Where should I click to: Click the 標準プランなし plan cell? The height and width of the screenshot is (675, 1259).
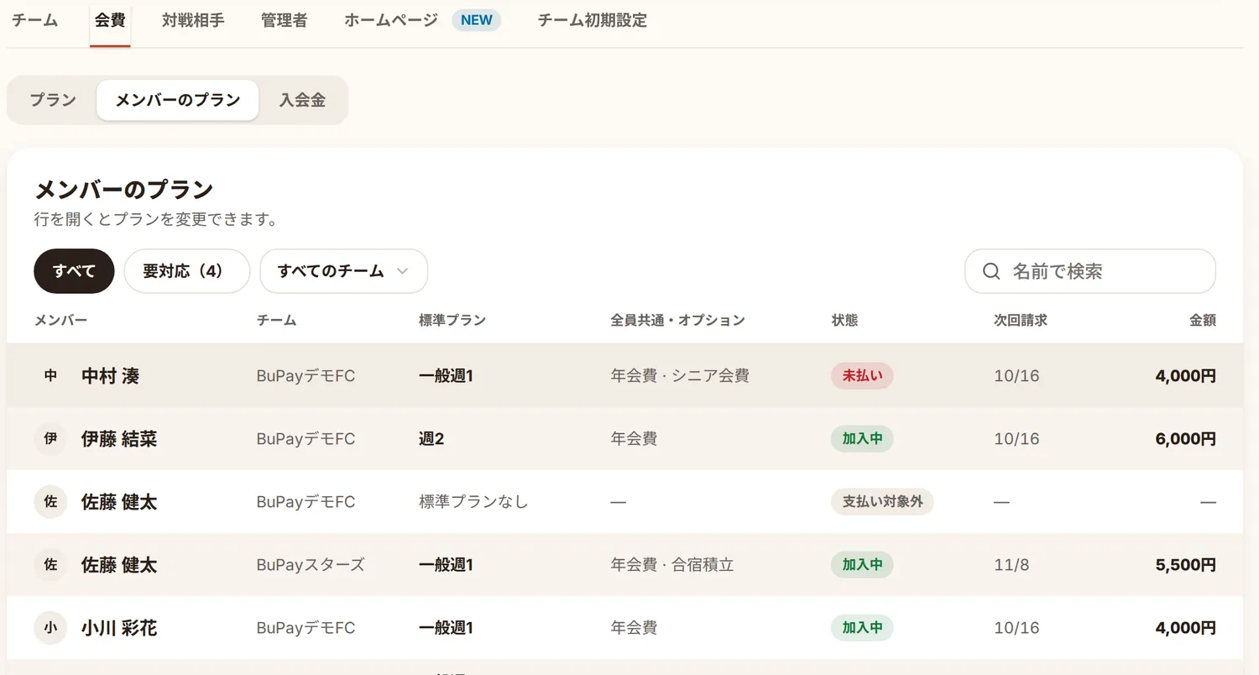(473, 502)
